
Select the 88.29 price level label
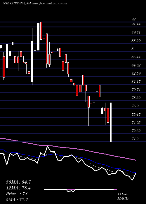136,41
